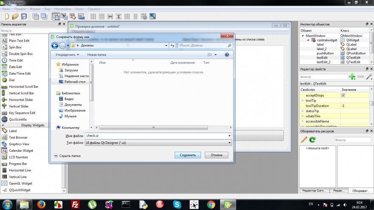Switch to the Редактор Сигн... tab

click(x=314, y=190)
